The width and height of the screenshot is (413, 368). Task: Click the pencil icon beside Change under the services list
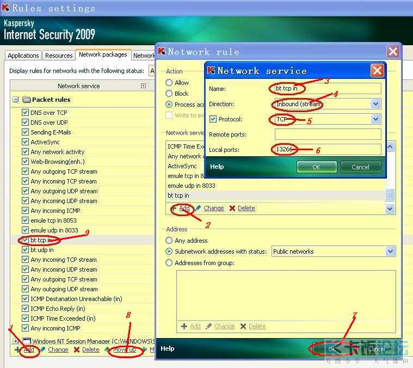[x=198, y=208]
